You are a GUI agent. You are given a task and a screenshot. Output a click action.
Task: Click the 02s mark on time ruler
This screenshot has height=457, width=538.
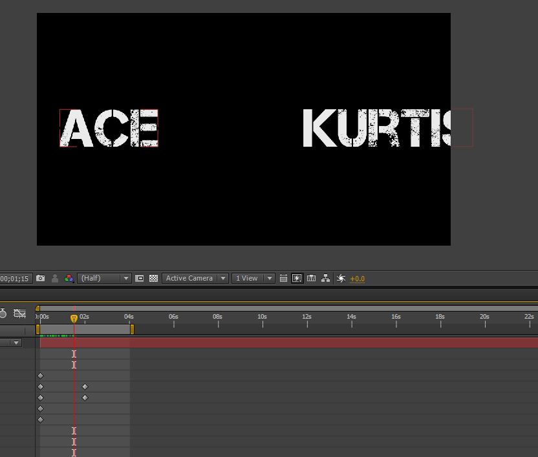coord(85,317)
